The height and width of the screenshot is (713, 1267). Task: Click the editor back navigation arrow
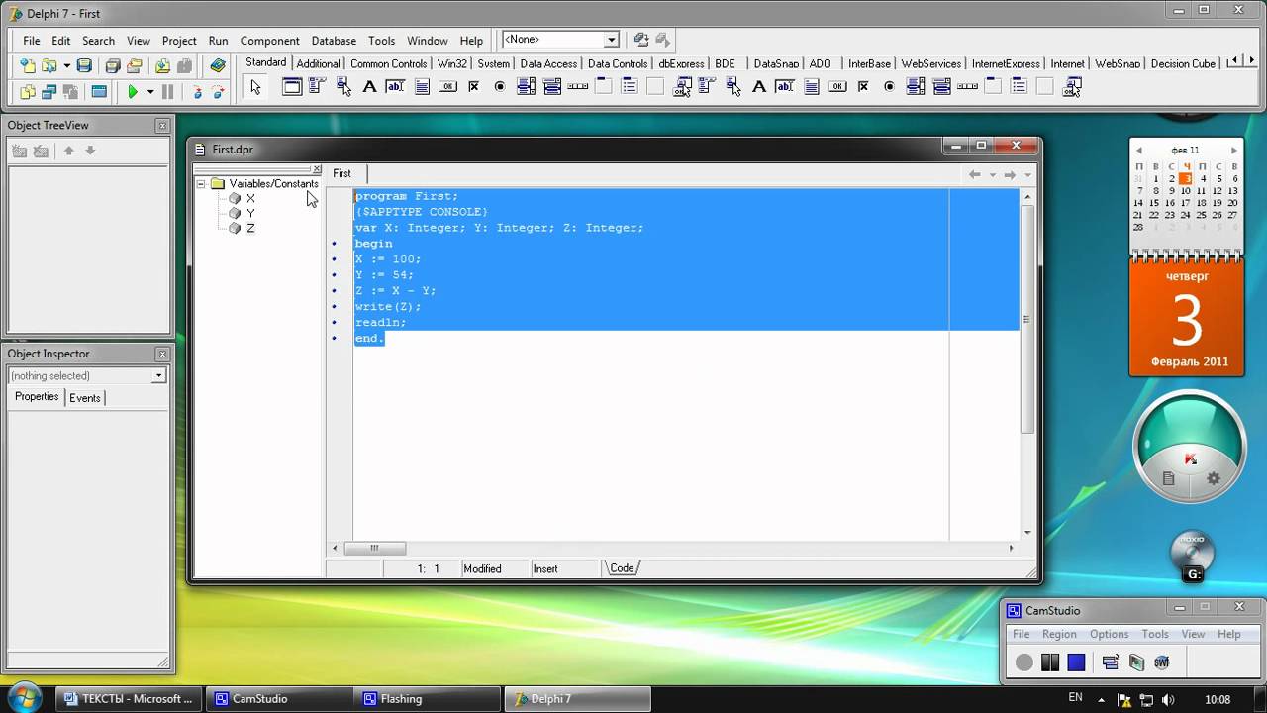coord(974,174)
